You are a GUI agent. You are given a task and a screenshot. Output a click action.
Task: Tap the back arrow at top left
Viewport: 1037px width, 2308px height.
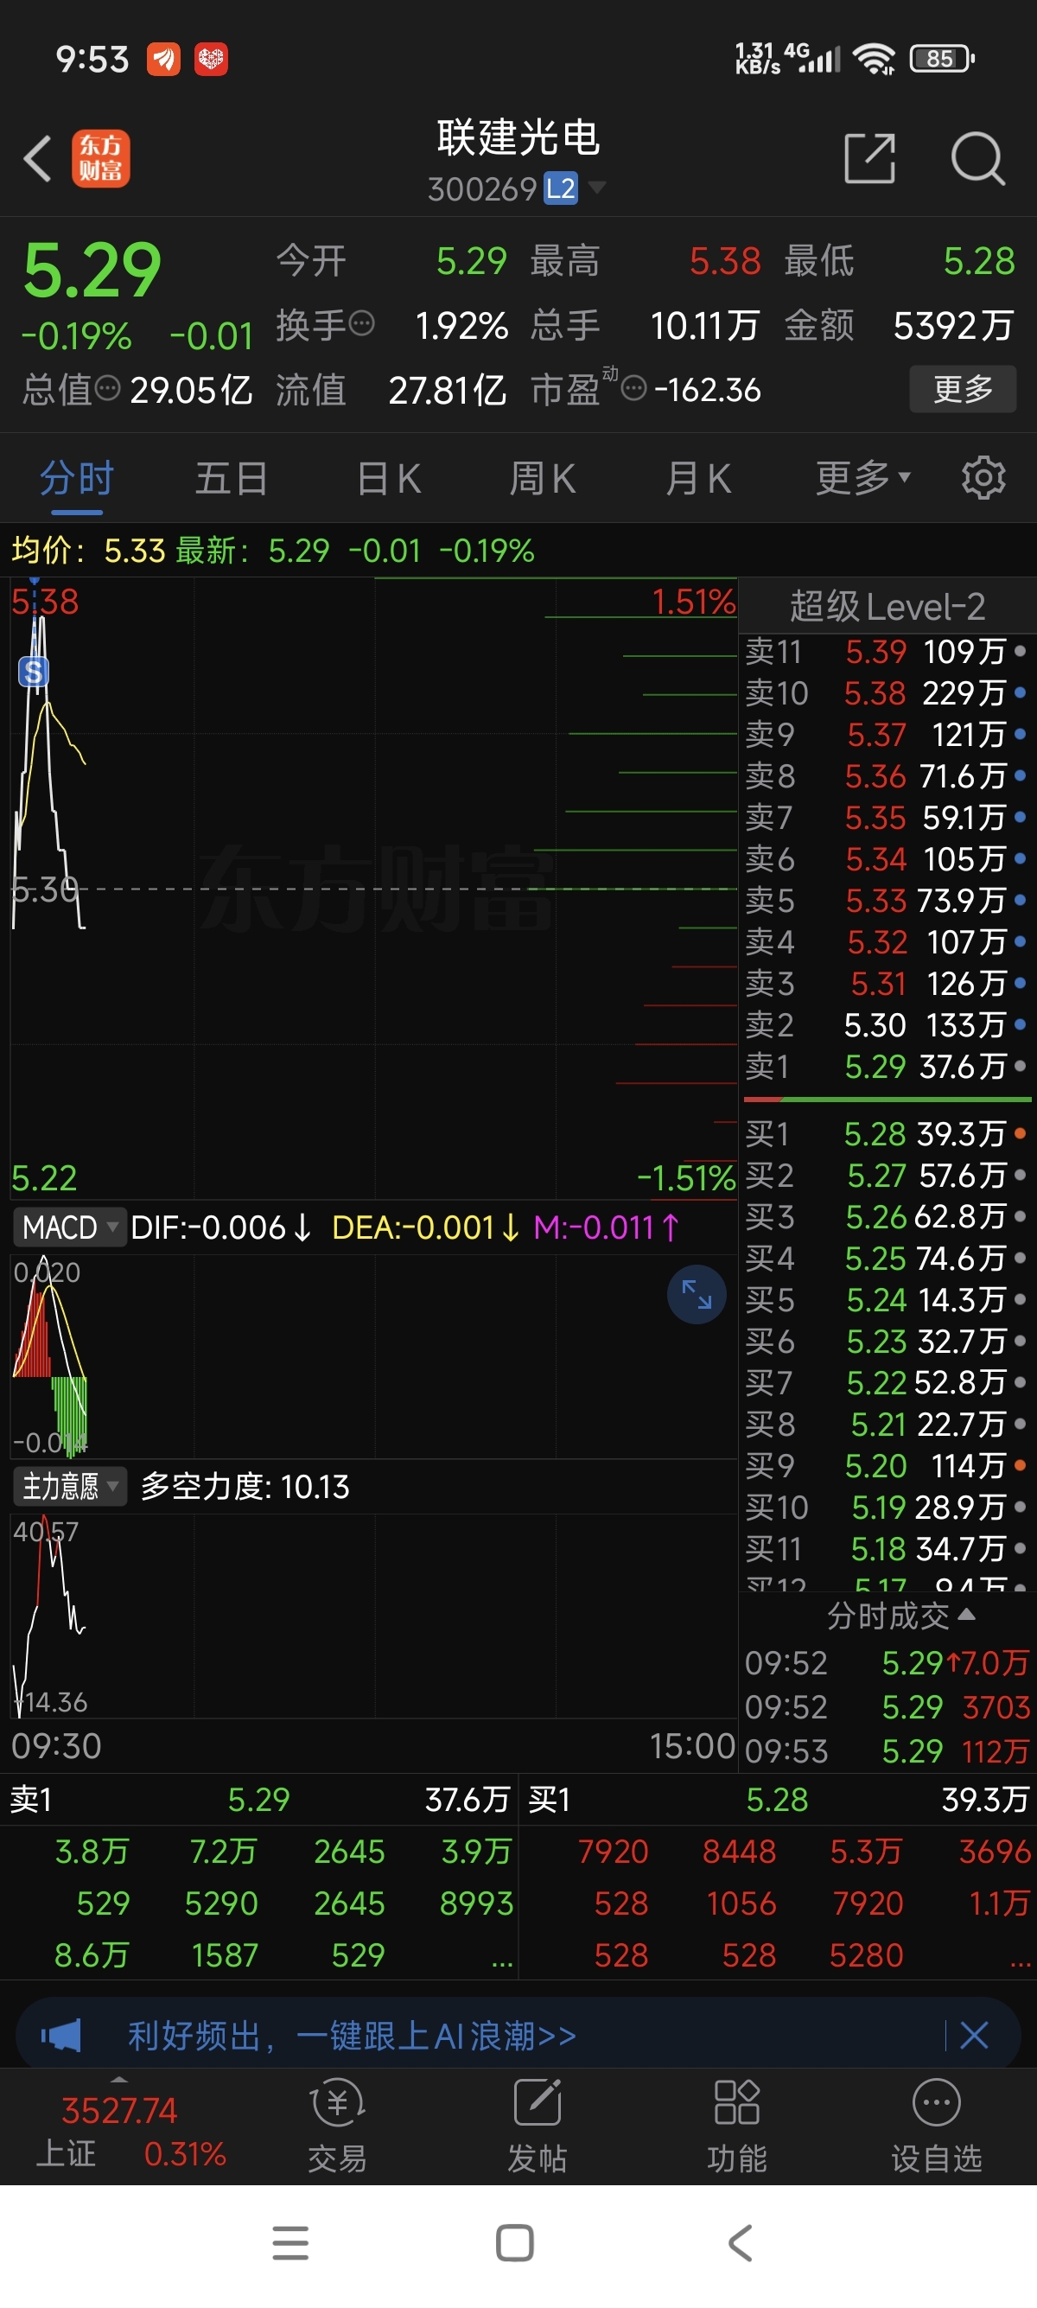point(38,158)
